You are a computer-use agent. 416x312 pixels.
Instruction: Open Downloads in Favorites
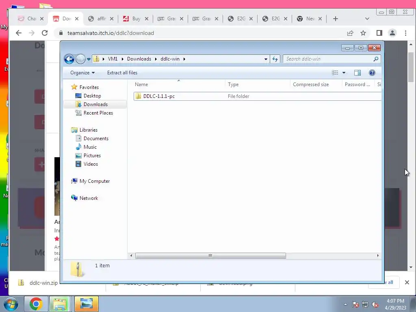95,104
